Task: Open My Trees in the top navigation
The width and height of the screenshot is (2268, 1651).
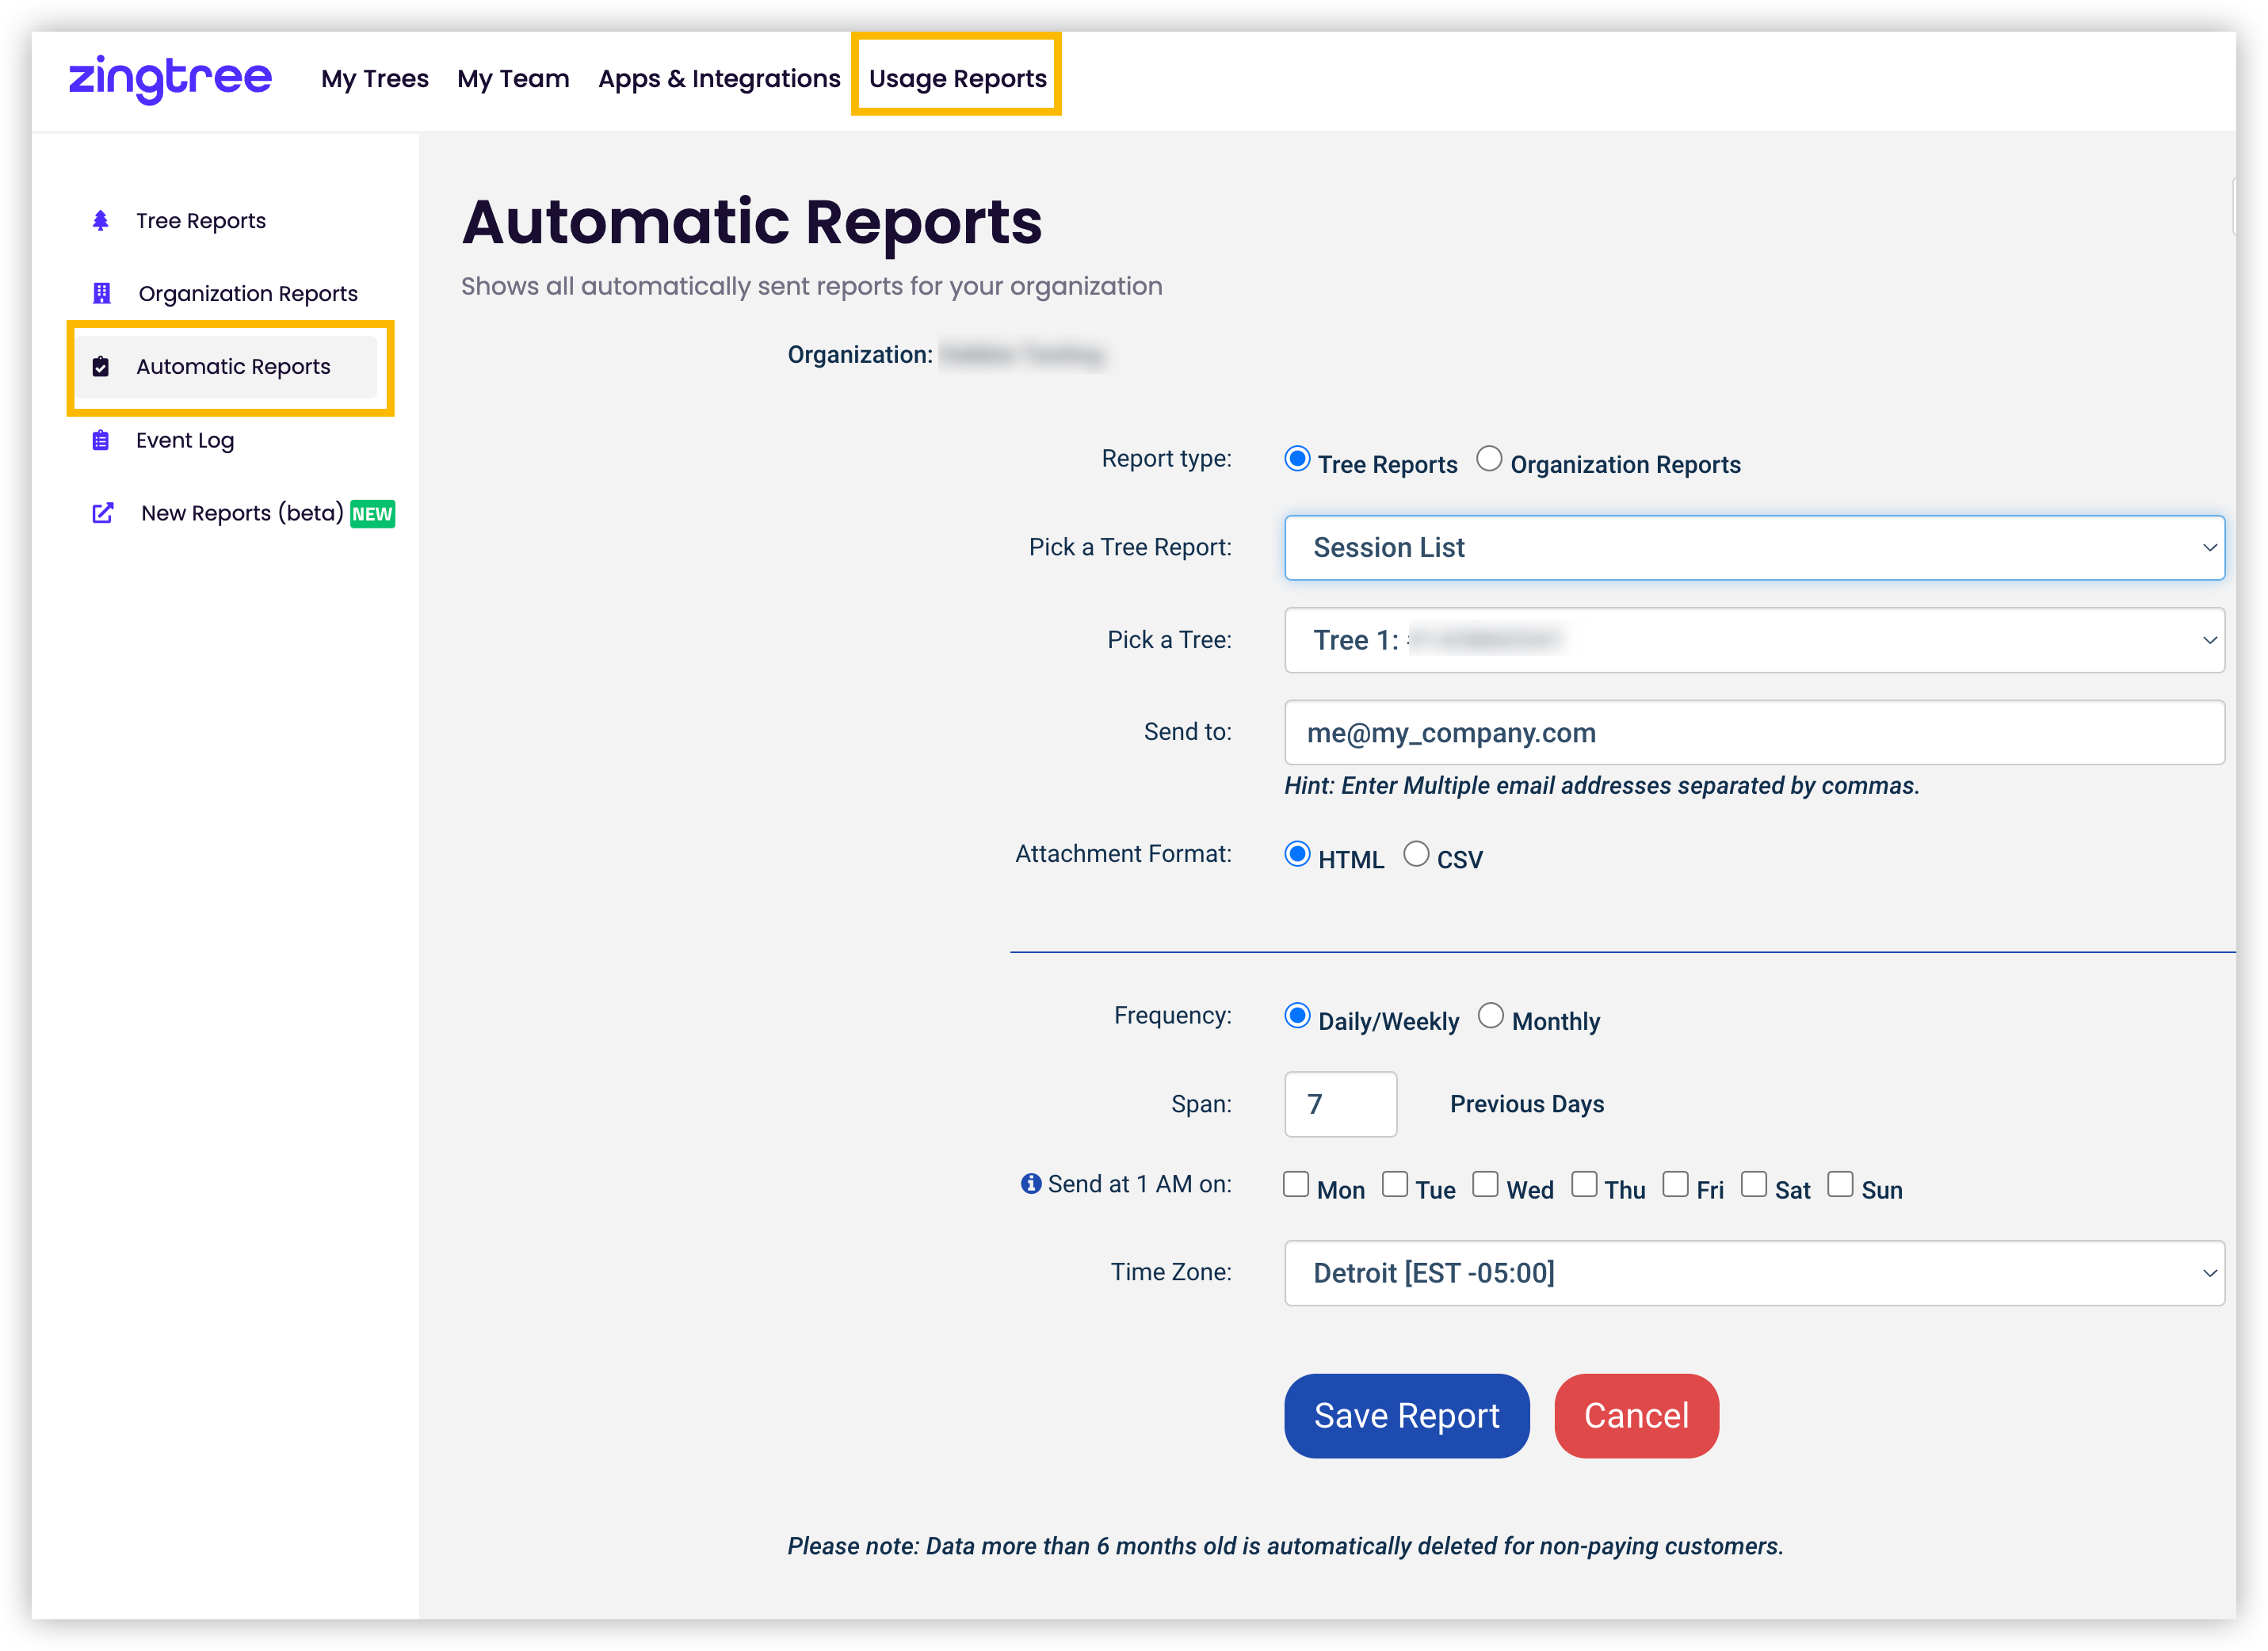Action: 375,78
